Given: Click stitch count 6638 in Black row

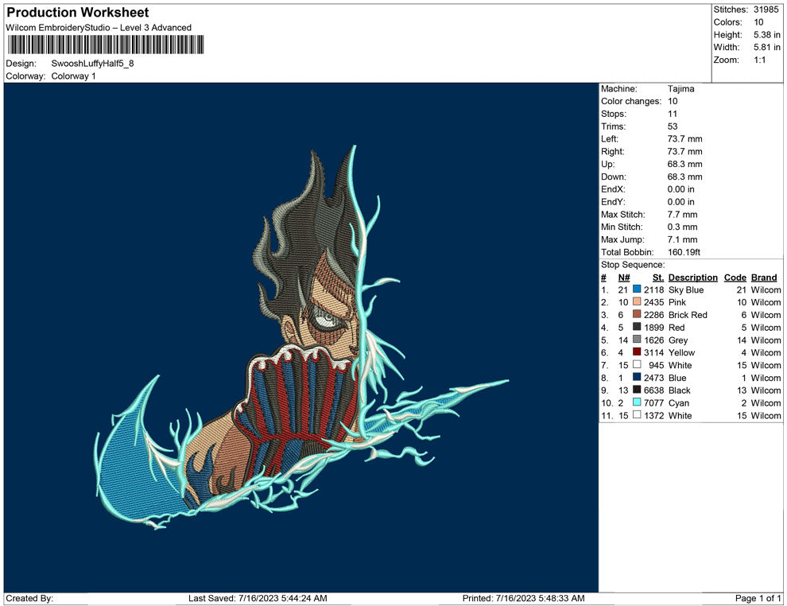Looking at the screenshot, I should point(653,390).
